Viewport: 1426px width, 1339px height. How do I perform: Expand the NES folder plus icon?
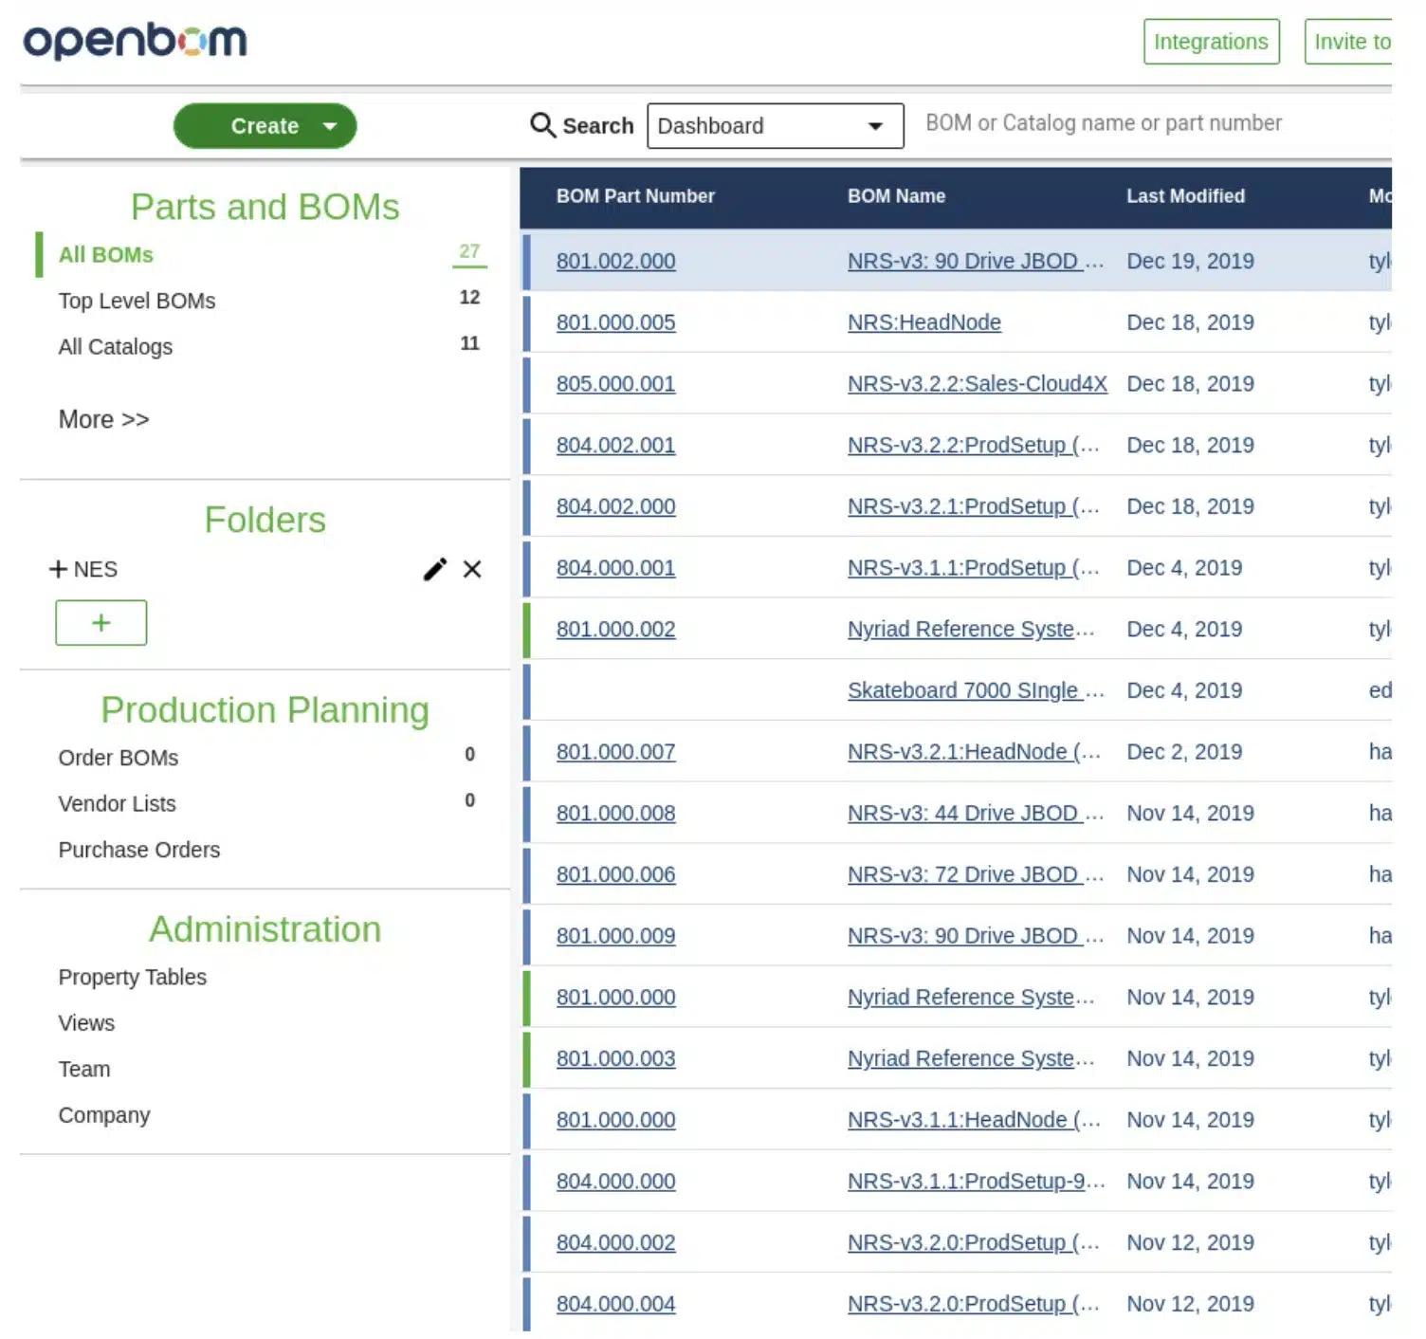point(59,569)
